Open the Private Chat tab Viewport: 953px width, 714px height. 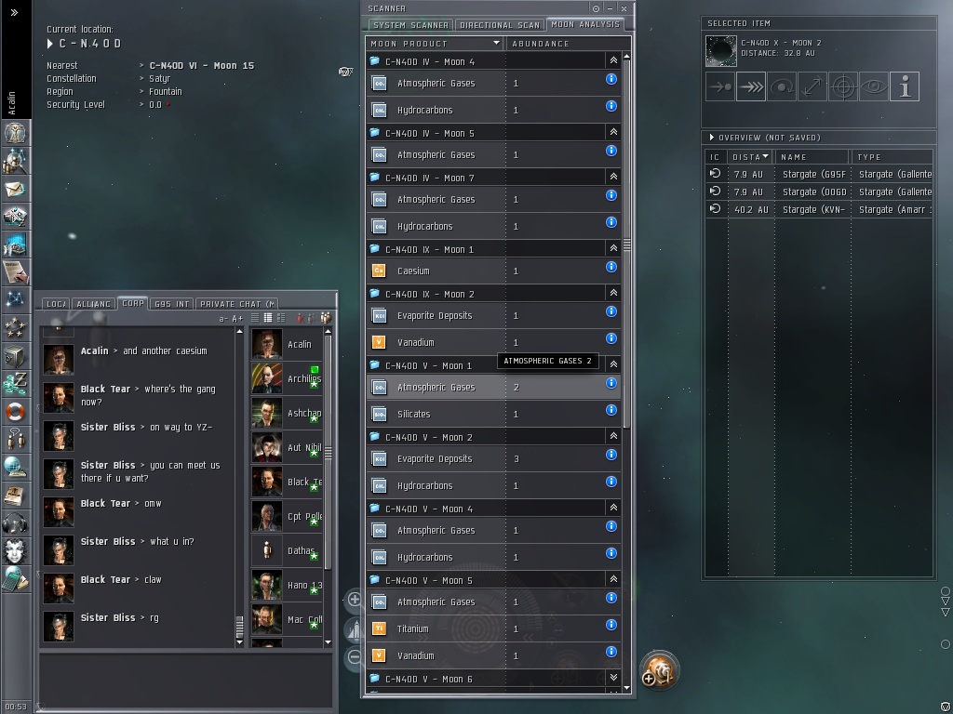(237, 304)
